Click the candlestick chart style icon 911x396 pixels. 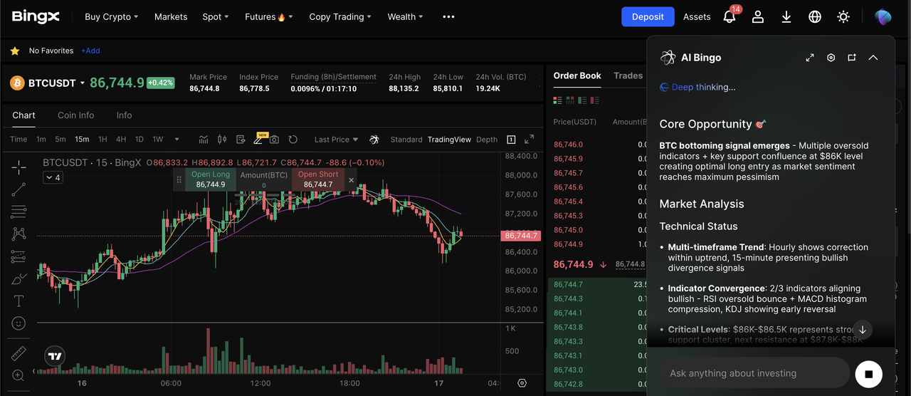point(221,140)
